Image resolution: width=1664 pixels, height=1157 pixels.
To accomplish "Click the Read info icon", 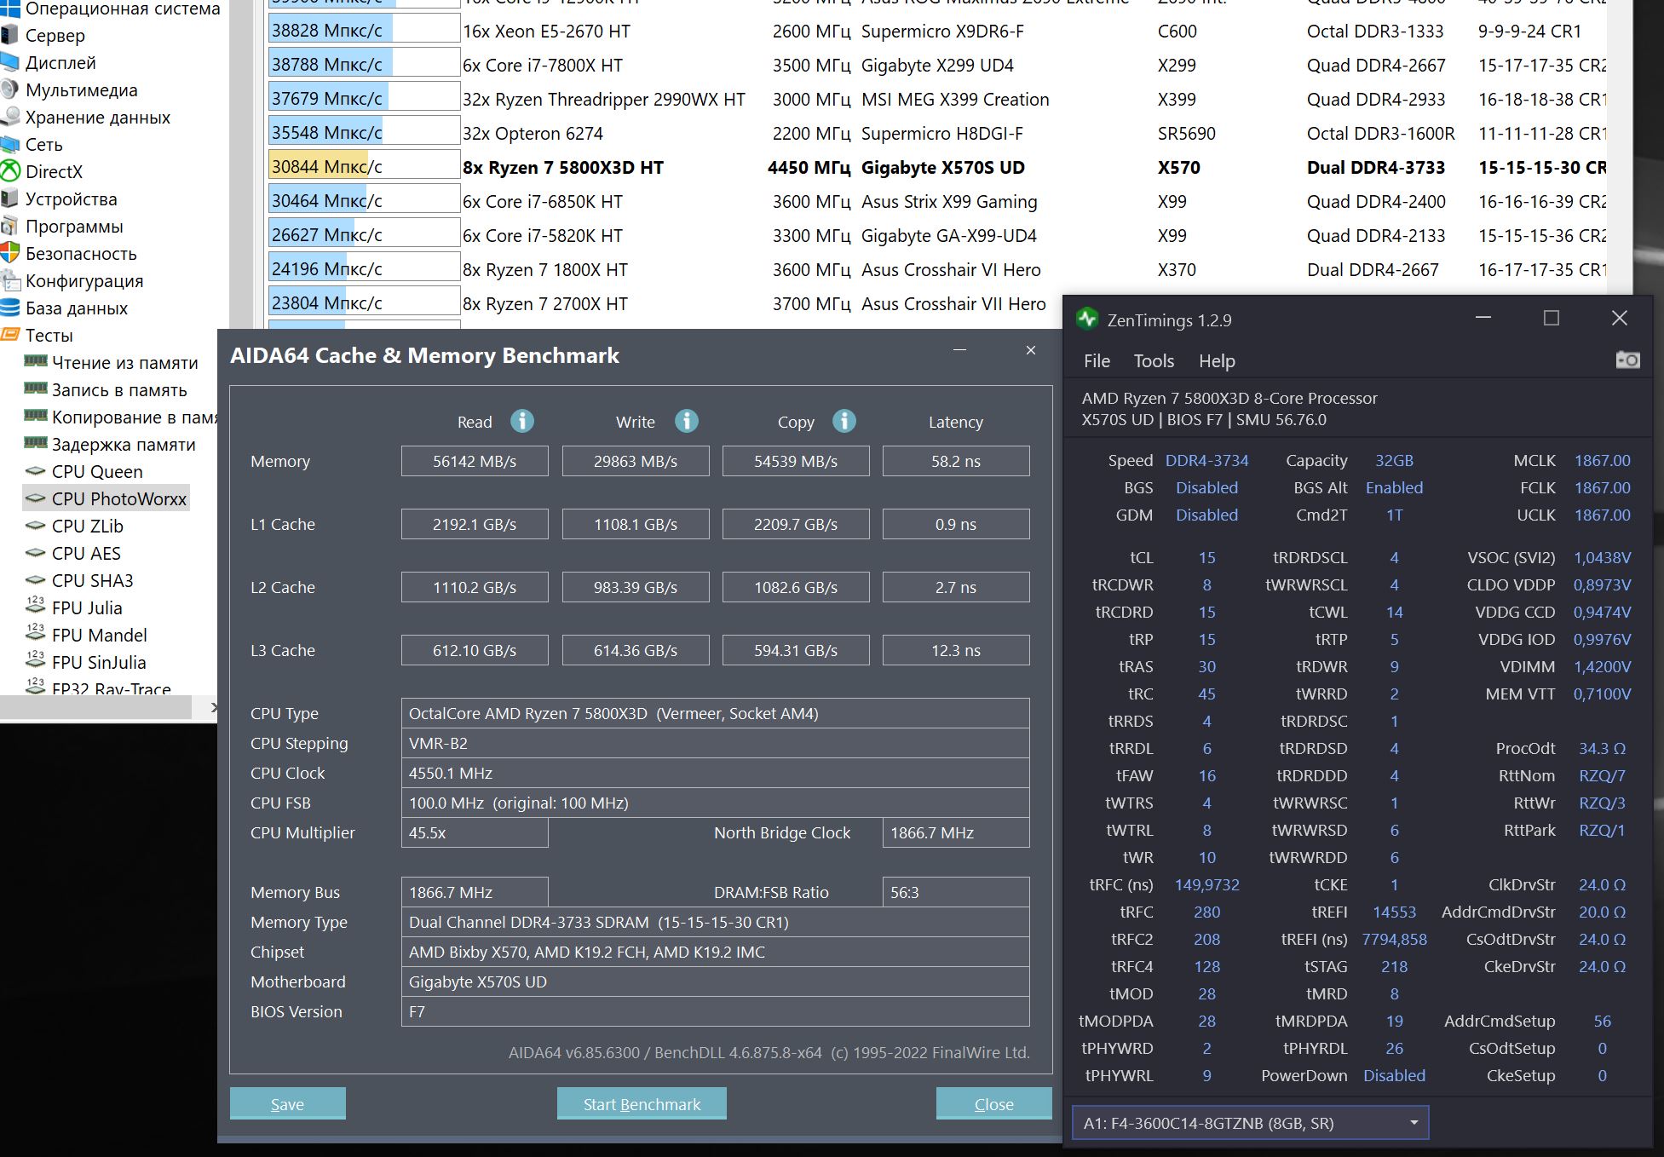I will 521,421.
